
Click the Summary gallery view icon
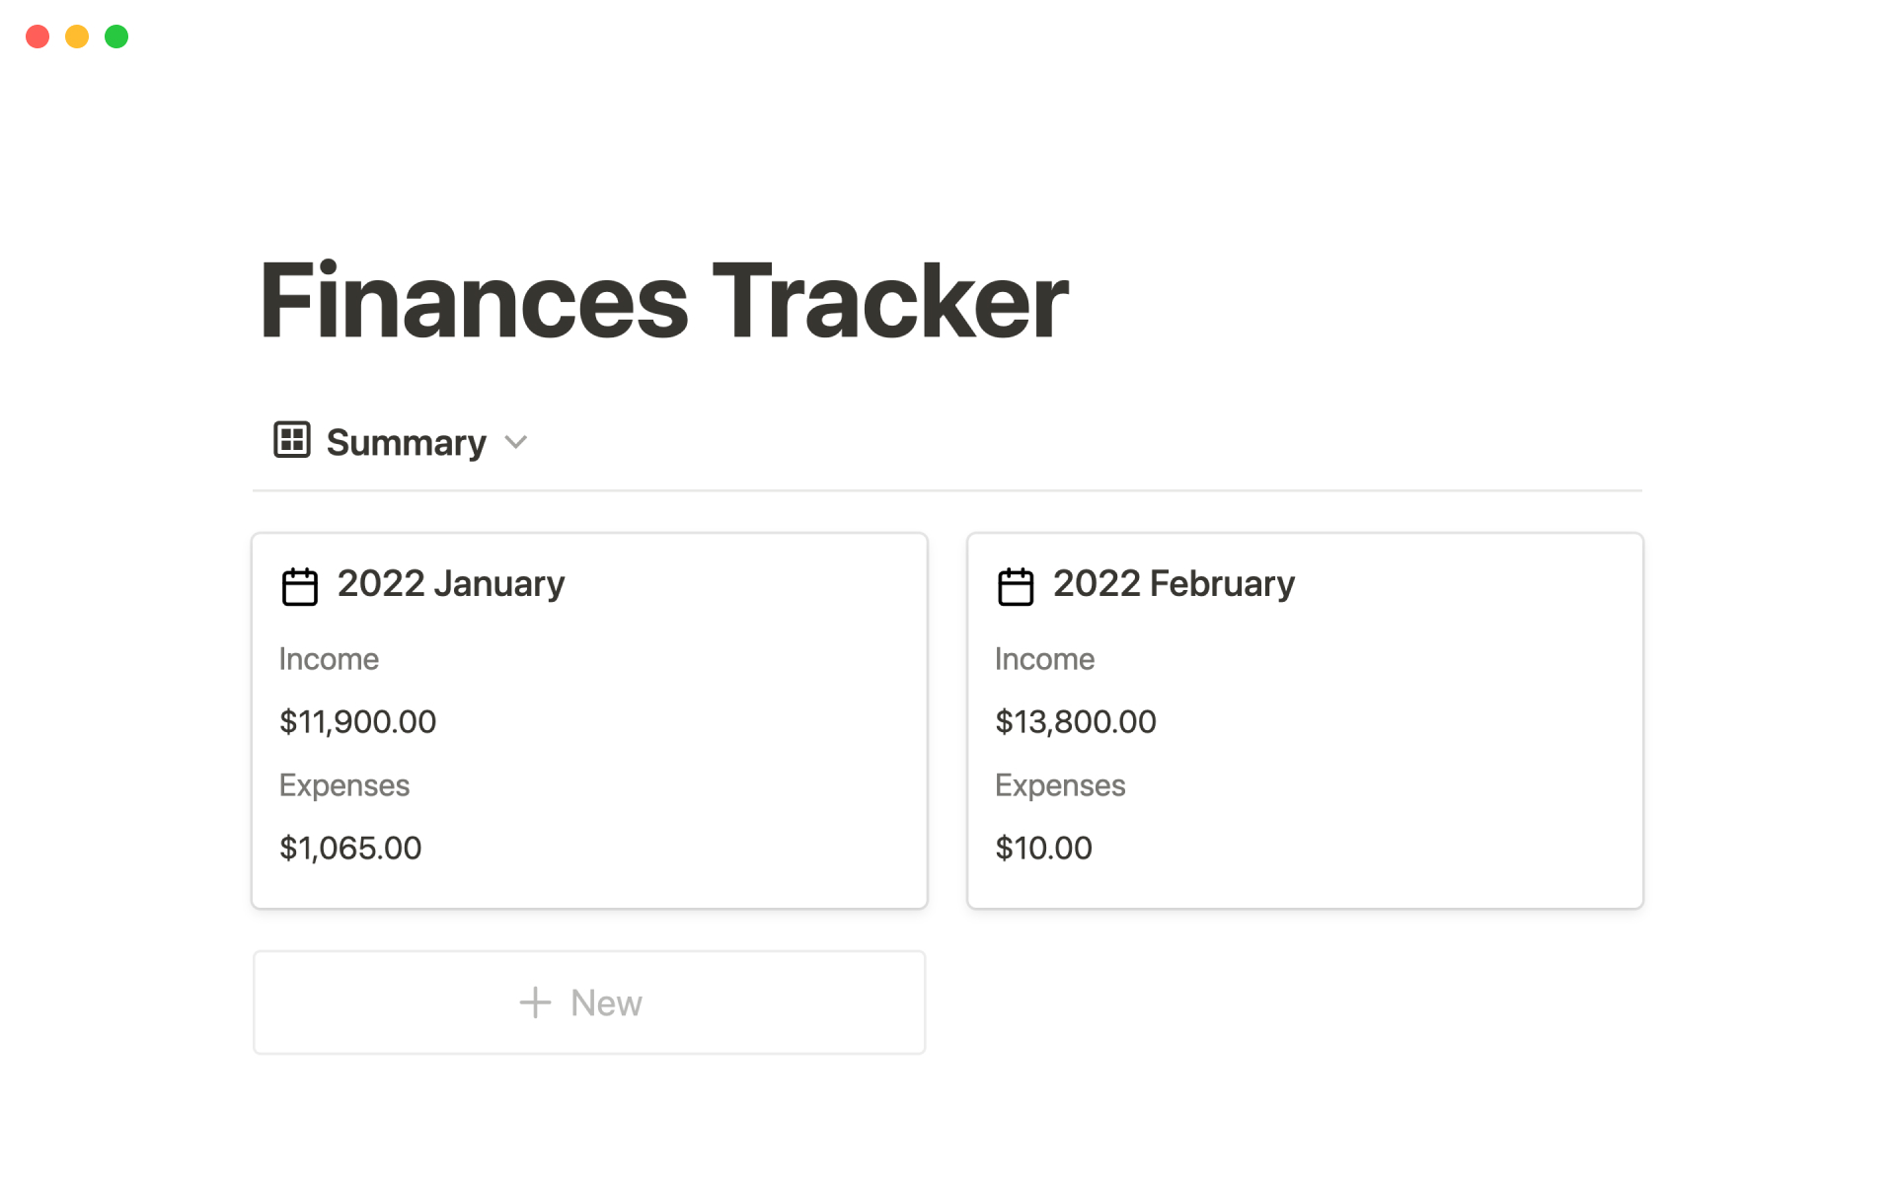point(292,440)
